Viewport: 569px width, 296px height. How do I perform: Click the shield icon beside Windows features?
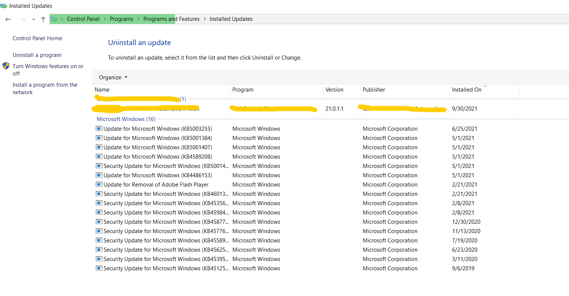click(6, 66)
